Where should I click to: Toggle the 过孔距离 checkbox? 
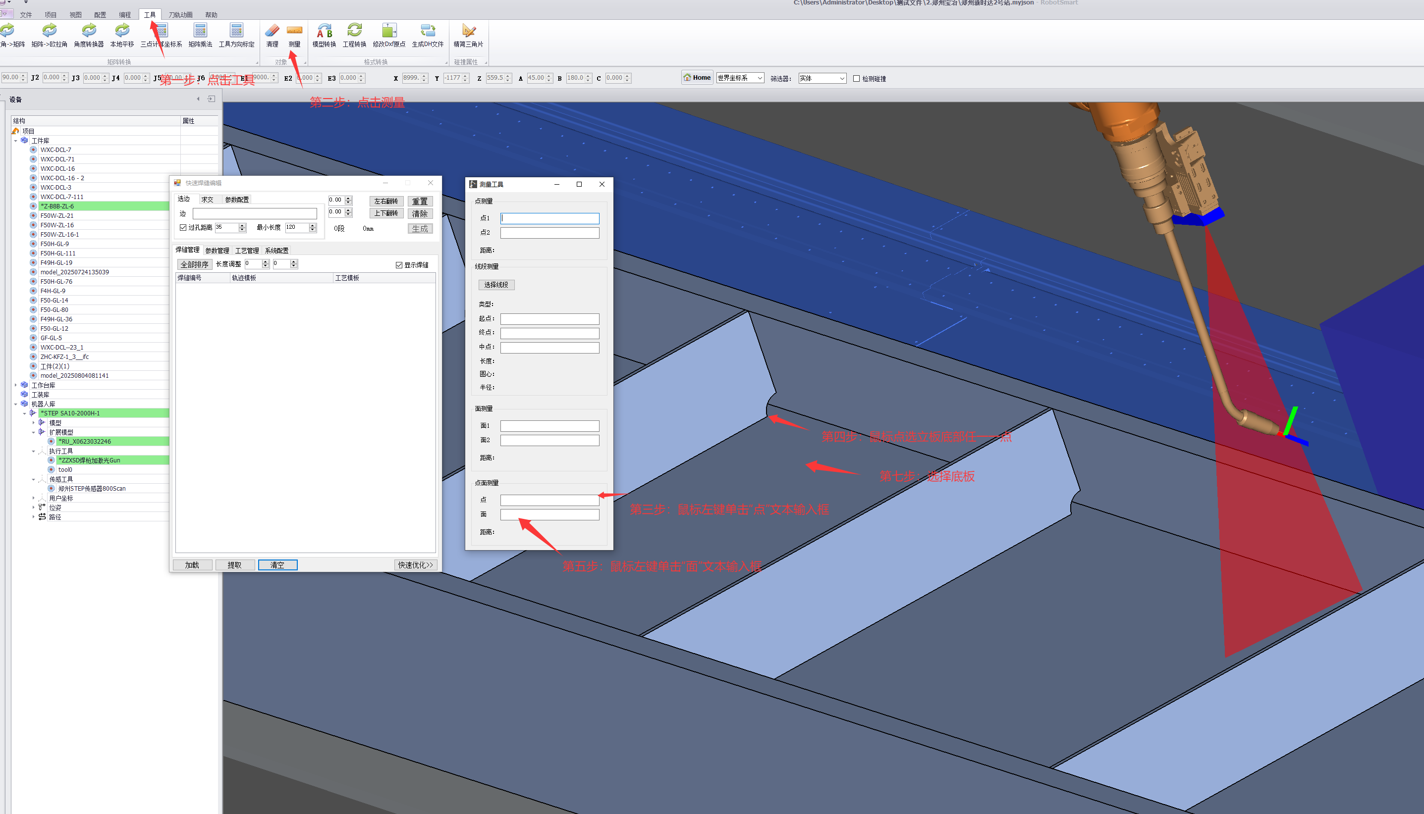point(183,228)
